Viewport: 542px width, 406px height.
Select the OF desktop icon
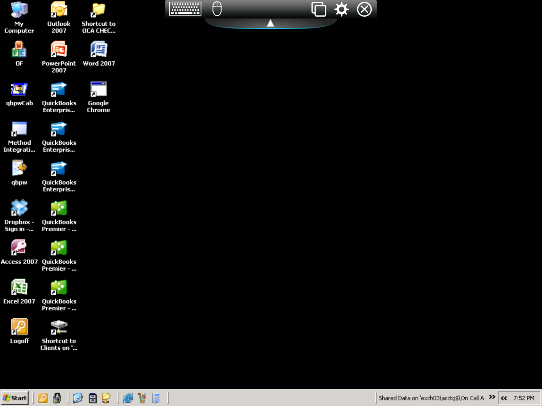point(19,54)
